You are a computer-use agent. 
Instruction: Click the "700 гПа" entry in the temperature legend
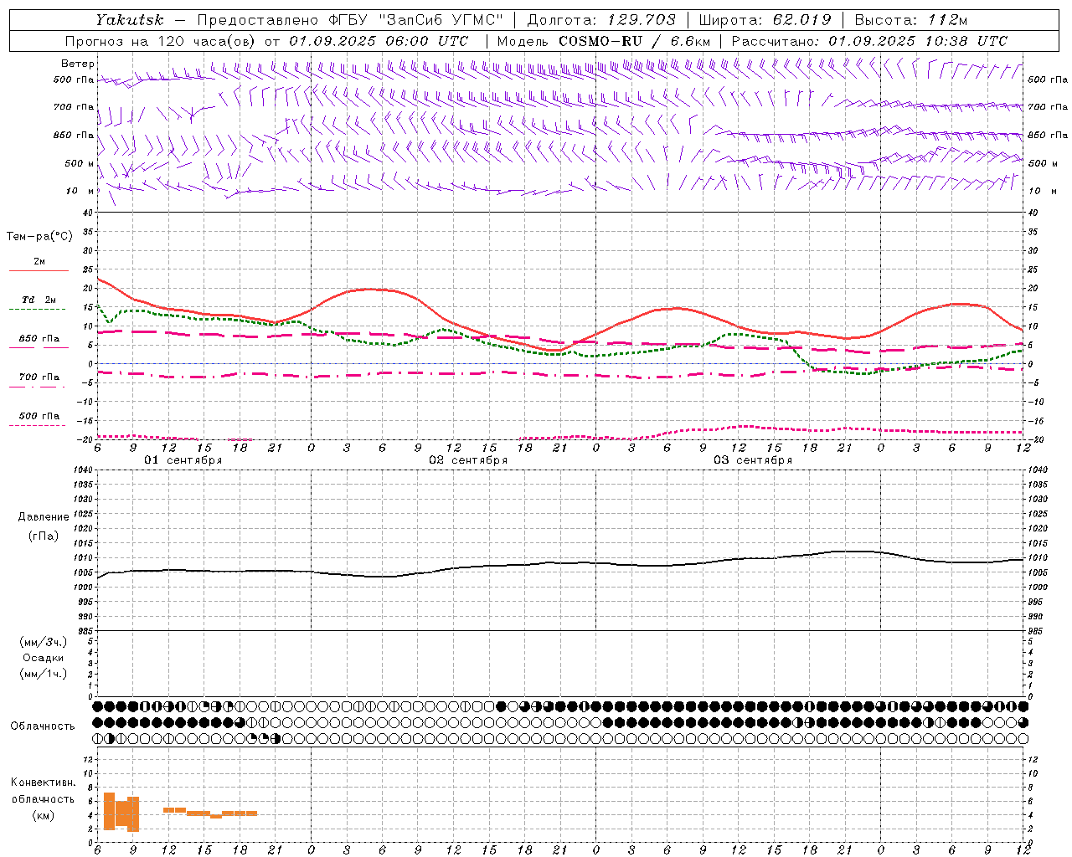coord(39,377)
